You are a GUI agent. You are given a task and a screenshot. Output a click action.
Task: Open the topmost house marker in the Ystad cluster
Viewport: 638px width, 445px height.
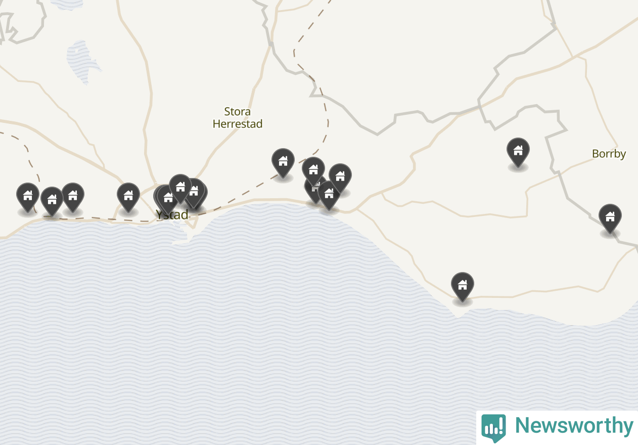(180, 186)
